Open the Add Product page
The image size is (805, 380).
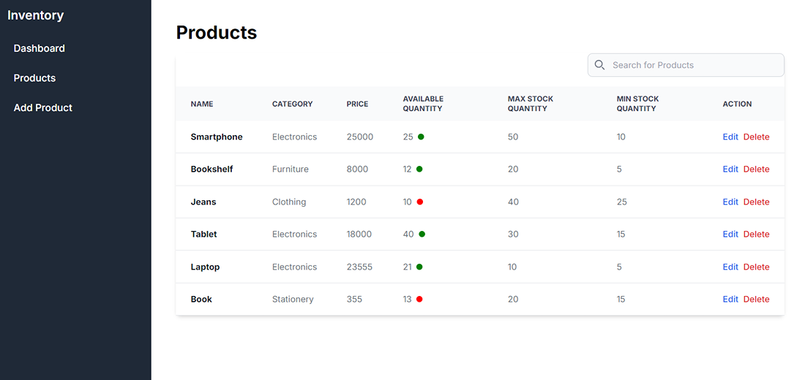(42, 107)
